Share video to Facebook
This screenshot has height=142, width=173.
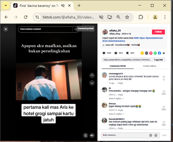[160, 53]
